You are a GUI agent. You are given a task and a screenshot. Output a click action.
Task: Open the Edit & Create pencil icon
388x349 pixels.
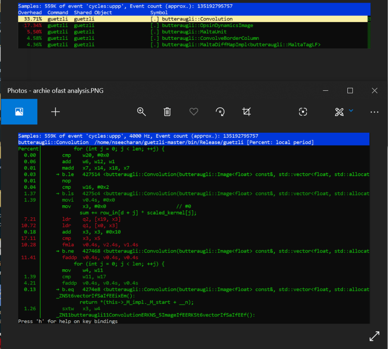[339, 112]
